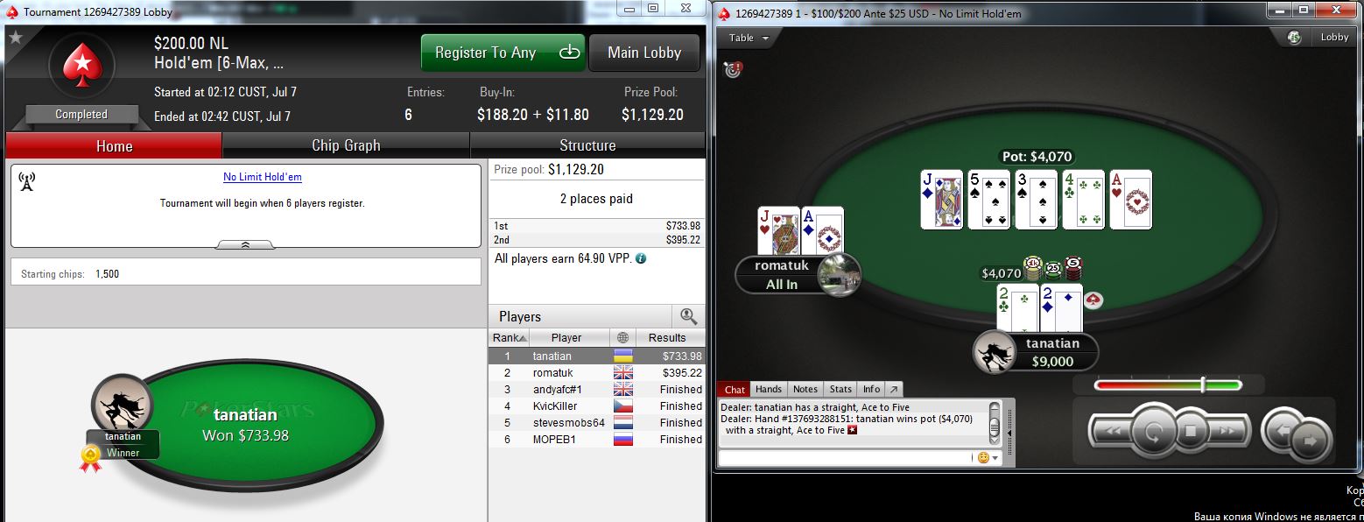Screen dimensions: 1364x522
Task: Click the Register To Any button
Action: click(x=503, y=53)
